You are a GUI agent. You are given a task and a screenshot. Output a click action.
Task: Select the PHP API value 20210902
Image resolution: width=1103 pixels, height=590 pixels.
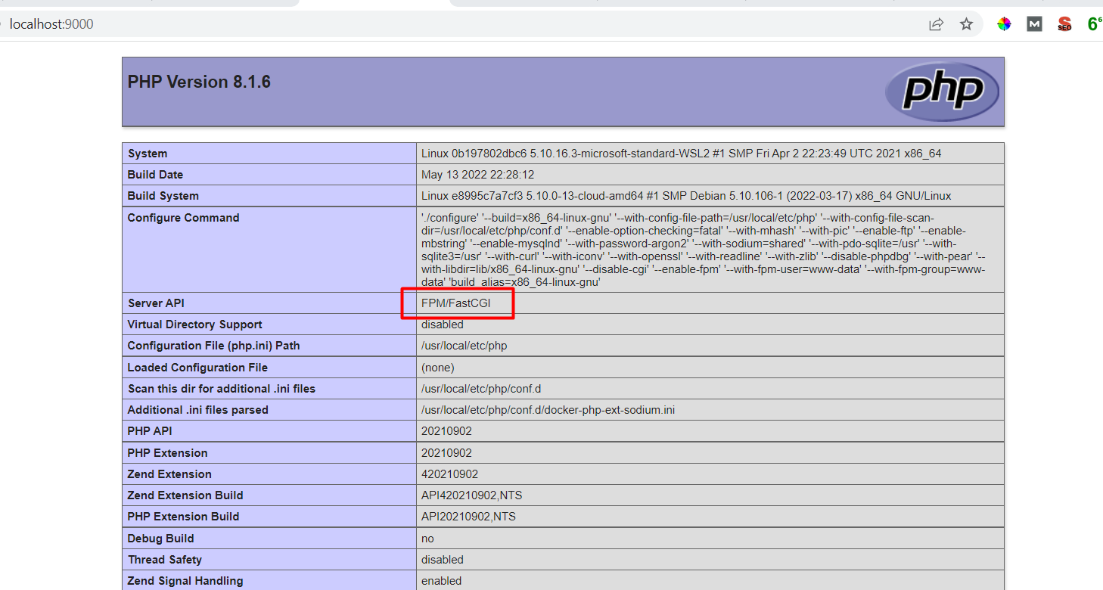[446, 431]
